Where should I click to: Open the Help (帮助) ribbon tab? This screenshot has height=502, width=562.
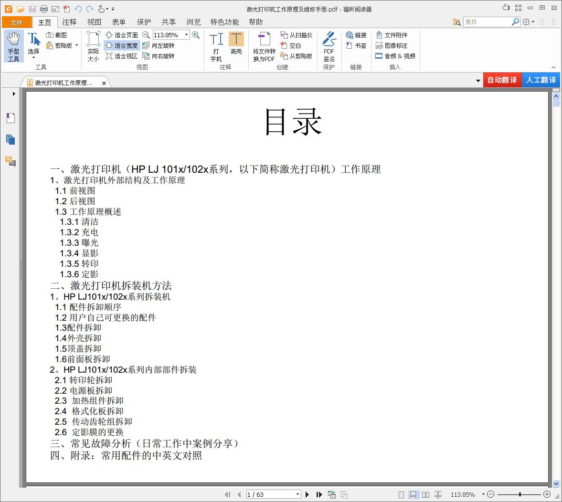click(x=256, y=22)
